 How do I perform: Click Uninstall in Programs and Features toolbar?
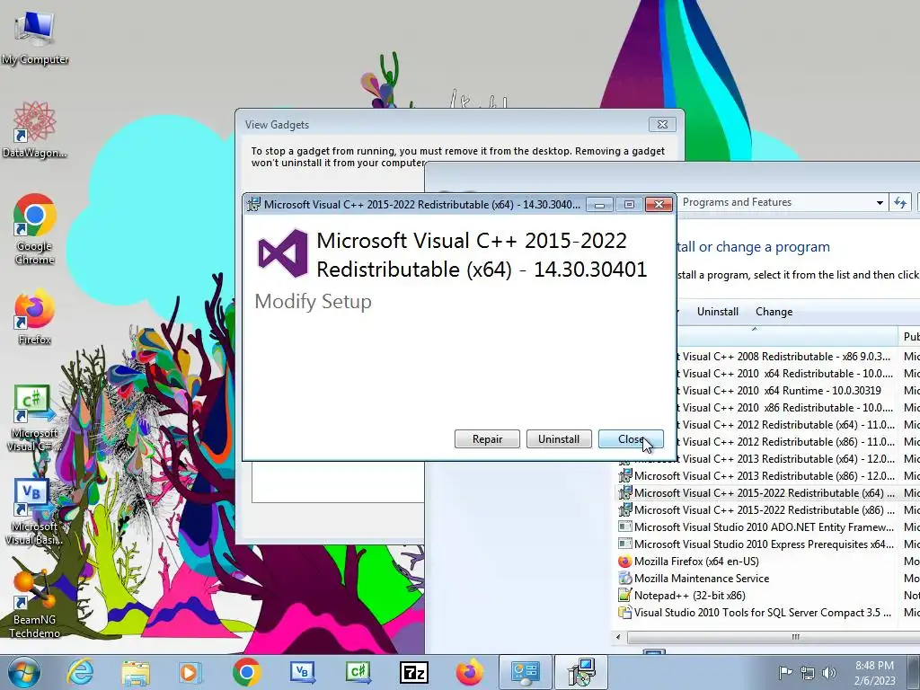718,312
